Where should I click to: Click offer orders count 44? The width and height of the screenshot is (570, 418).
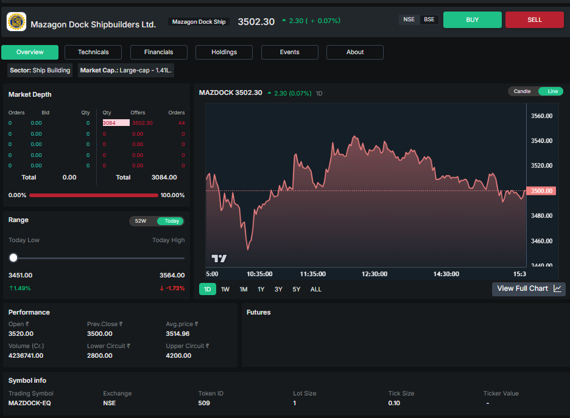tap(181, 123)
